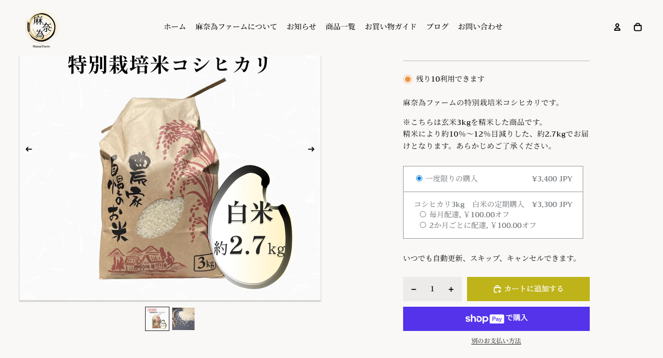The width and height of the screenshot is (663, 358).
Task: Select the rice bag thumbnail
Action: pos(157,319)
